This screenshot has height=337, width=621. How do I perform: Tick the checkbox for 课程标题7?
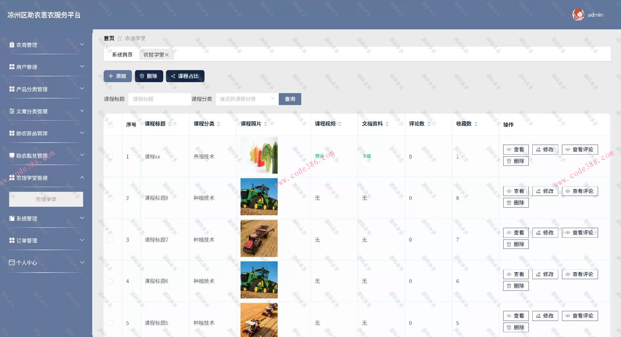(110, 240)
